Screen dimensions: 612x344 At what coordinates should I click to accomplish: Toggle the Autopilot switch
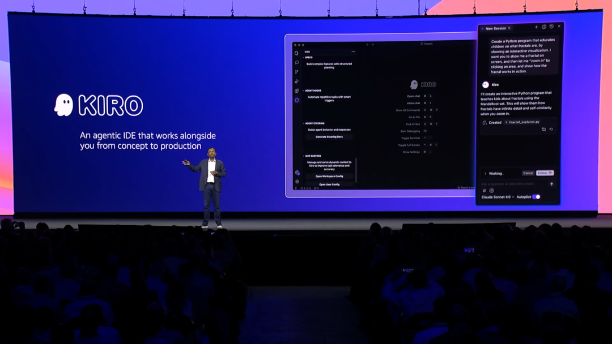(536, 197)
